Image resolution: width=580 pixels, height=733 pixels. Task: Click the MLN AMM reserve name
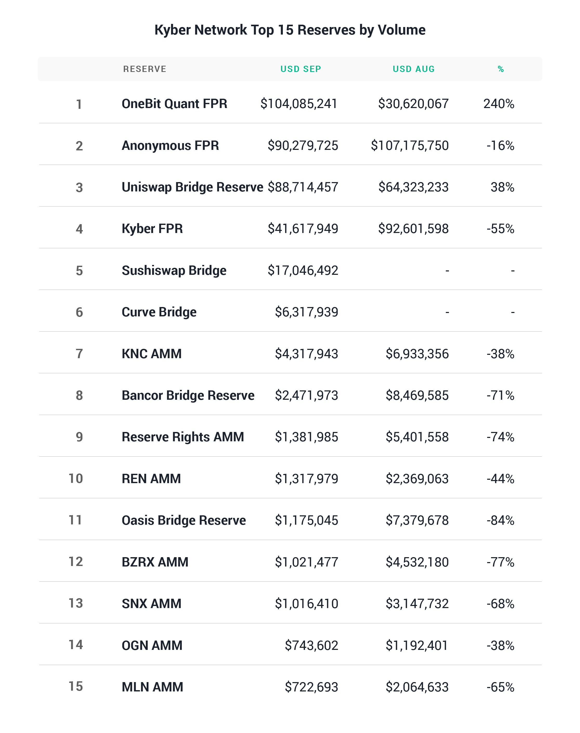(152, 687)
